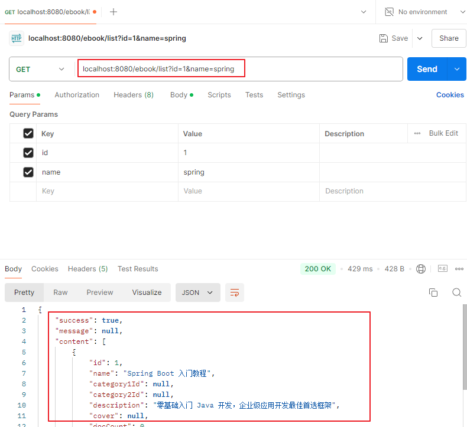
Task: Click the response body vertical scrollbar
Action: [465, 346]
